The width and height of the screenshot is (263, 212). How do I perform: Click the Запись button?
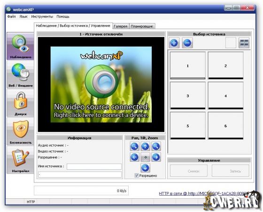[x=231, y=171]
